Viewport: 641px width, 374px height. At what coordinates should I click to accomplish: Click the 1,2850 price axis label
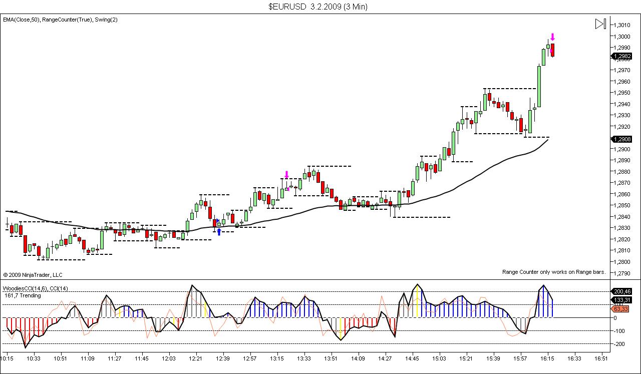[622, 205]
